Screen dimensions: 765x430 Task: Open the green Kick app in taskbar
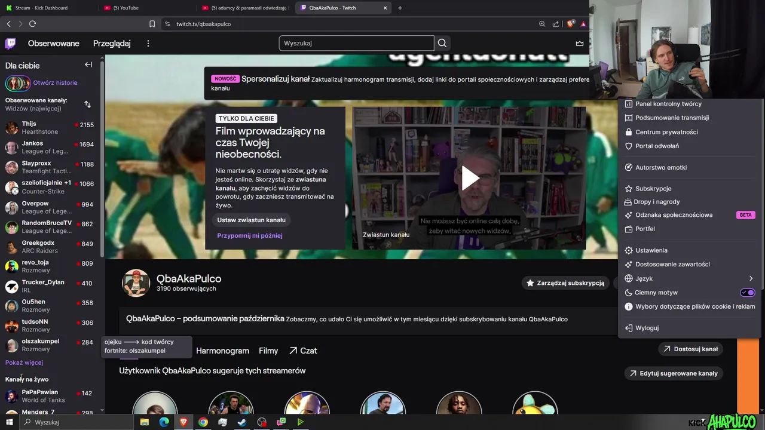[301, 422]
